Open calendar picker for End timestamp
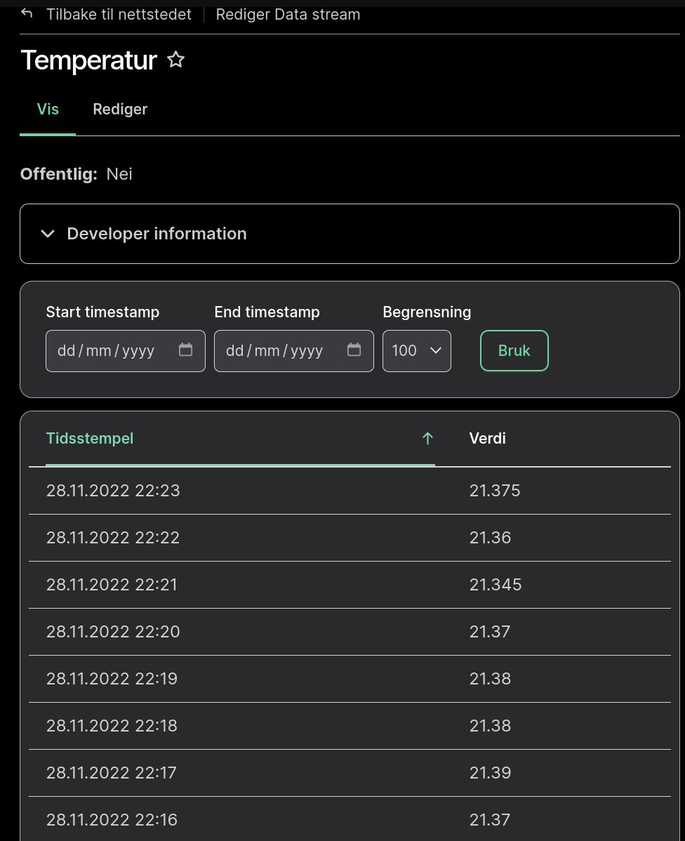 pyautogui.click(x=354, y=350)
